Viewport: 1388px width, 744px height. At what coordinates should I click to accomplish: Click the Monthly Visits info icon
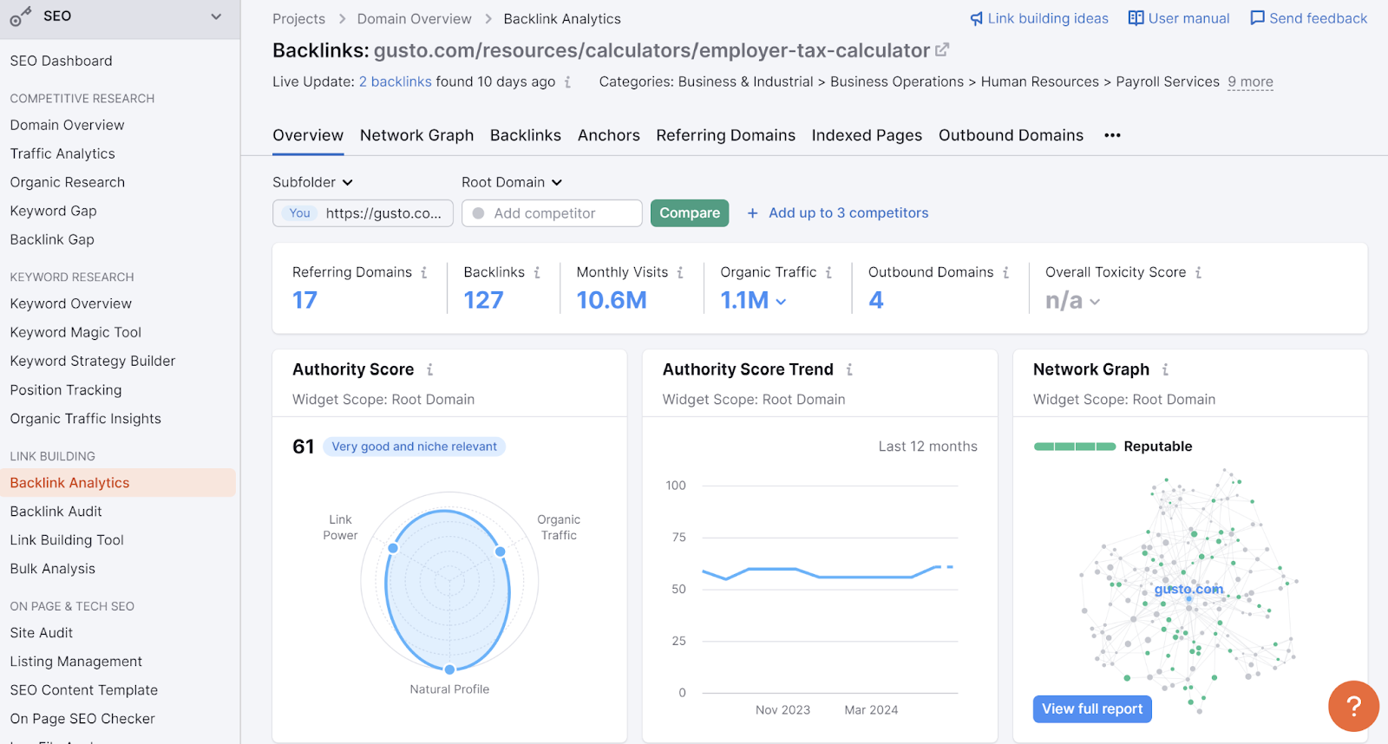pyautogui.click(x=680, y=272)
